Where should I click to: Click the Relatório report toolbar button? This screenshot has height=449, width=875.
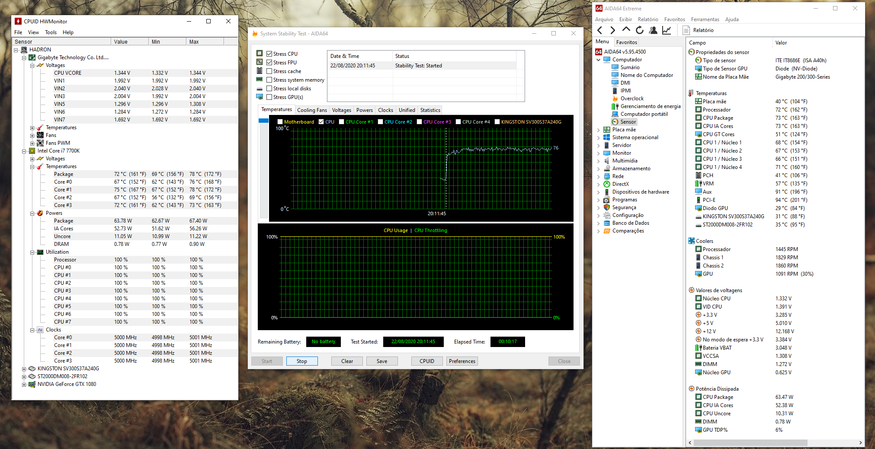tap(698, 30)
